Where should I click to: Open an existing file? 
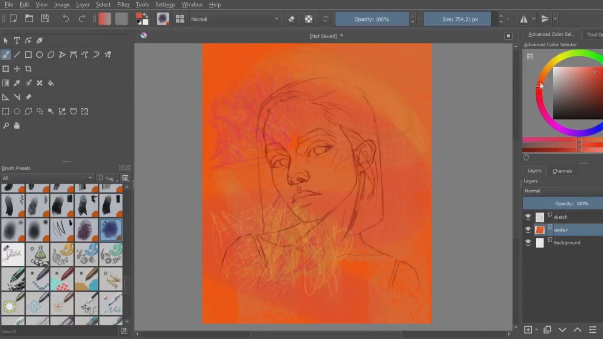point(29,18)
